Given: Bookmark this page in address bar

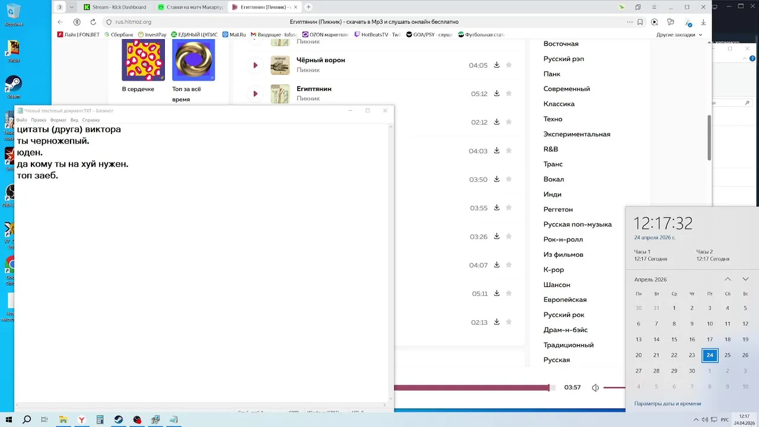Looking at the screenshot, I should (x=640, y=22).
